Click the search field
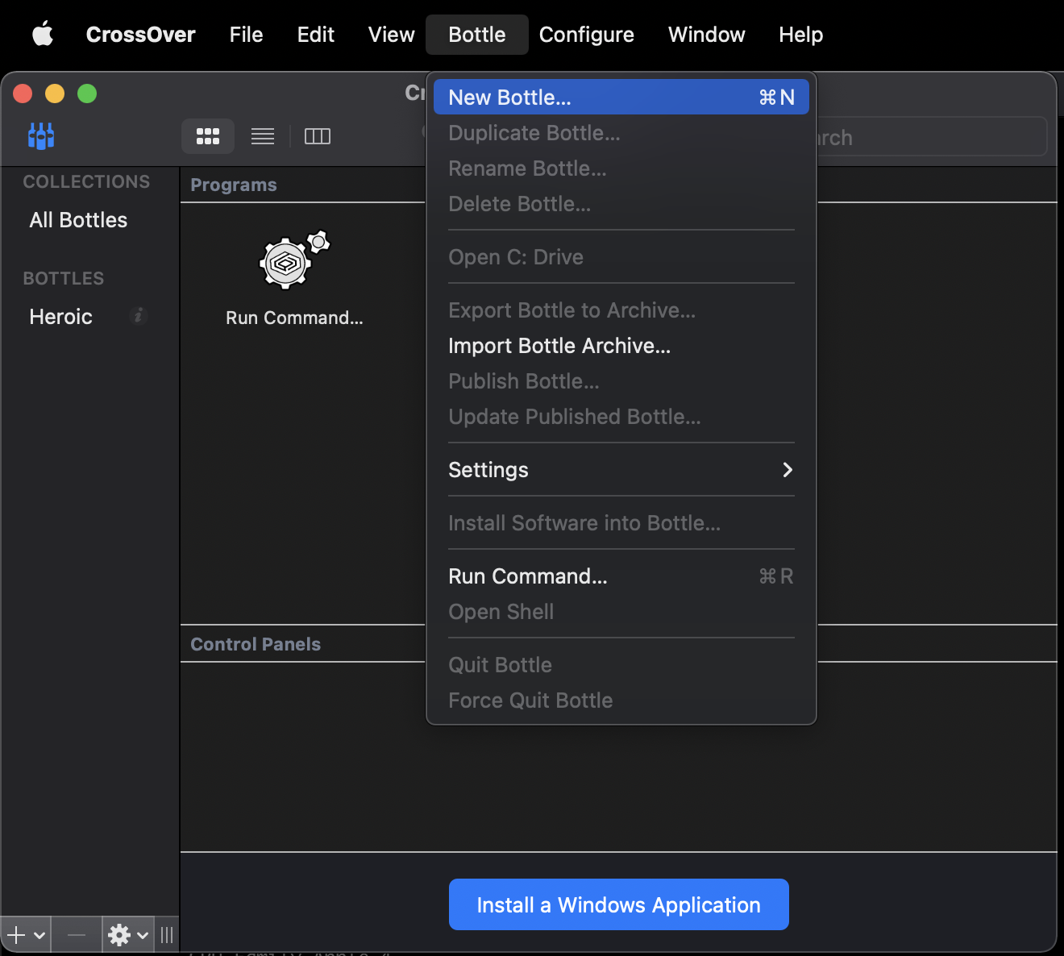1064x956 pixels. tap(932, 137)
